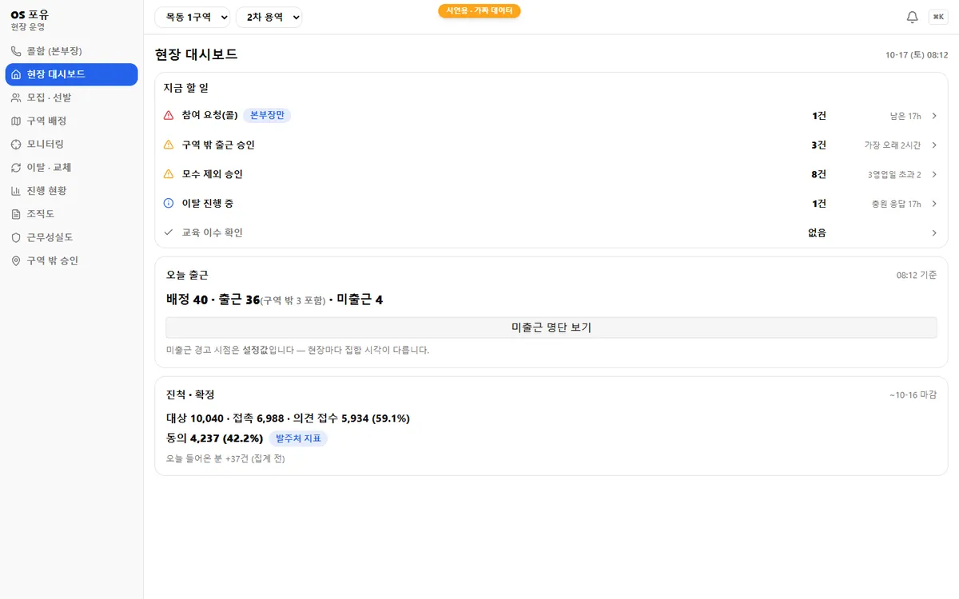Open 콜함 (본부장) in sidebar
Viewport: 959px width, 599px height.
[71, 51]
